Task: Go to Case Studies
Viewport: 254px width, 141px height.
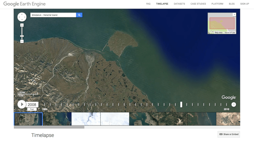Action: [x=198, y=4]
